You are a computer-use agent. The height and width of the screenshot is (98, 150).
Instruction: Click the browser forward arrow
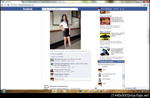pyautogui.click(x=5, y=5)
